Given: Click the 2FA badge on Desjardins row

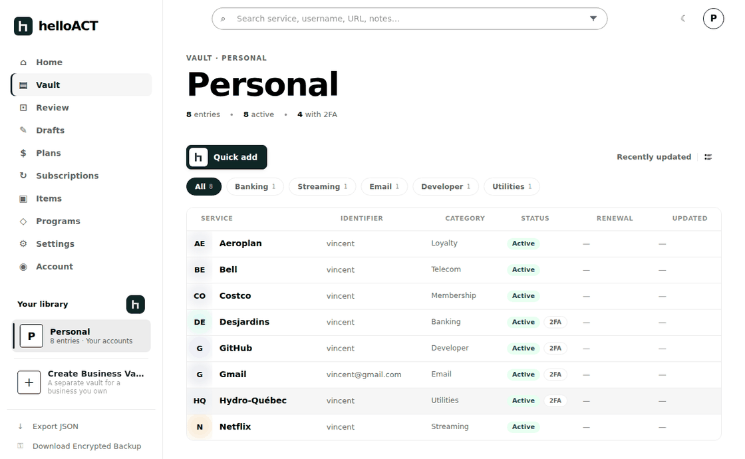Looking at the screenshot, I should coord(555,322).
